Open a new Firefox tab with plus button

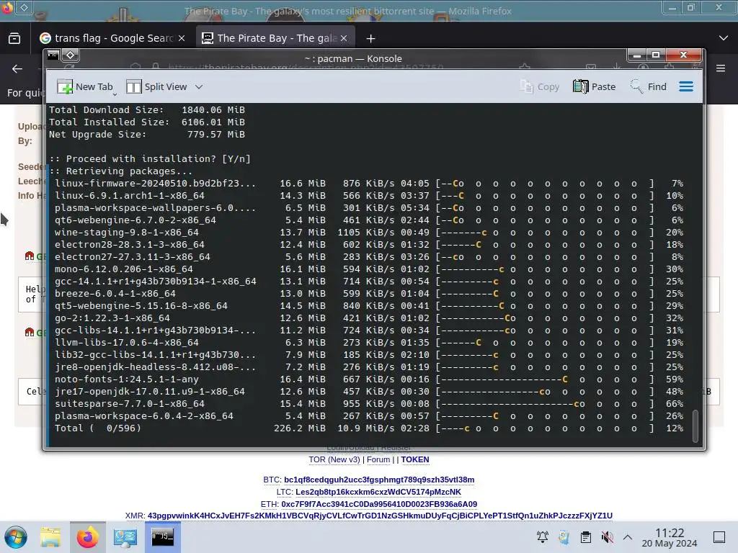[371, 39]
